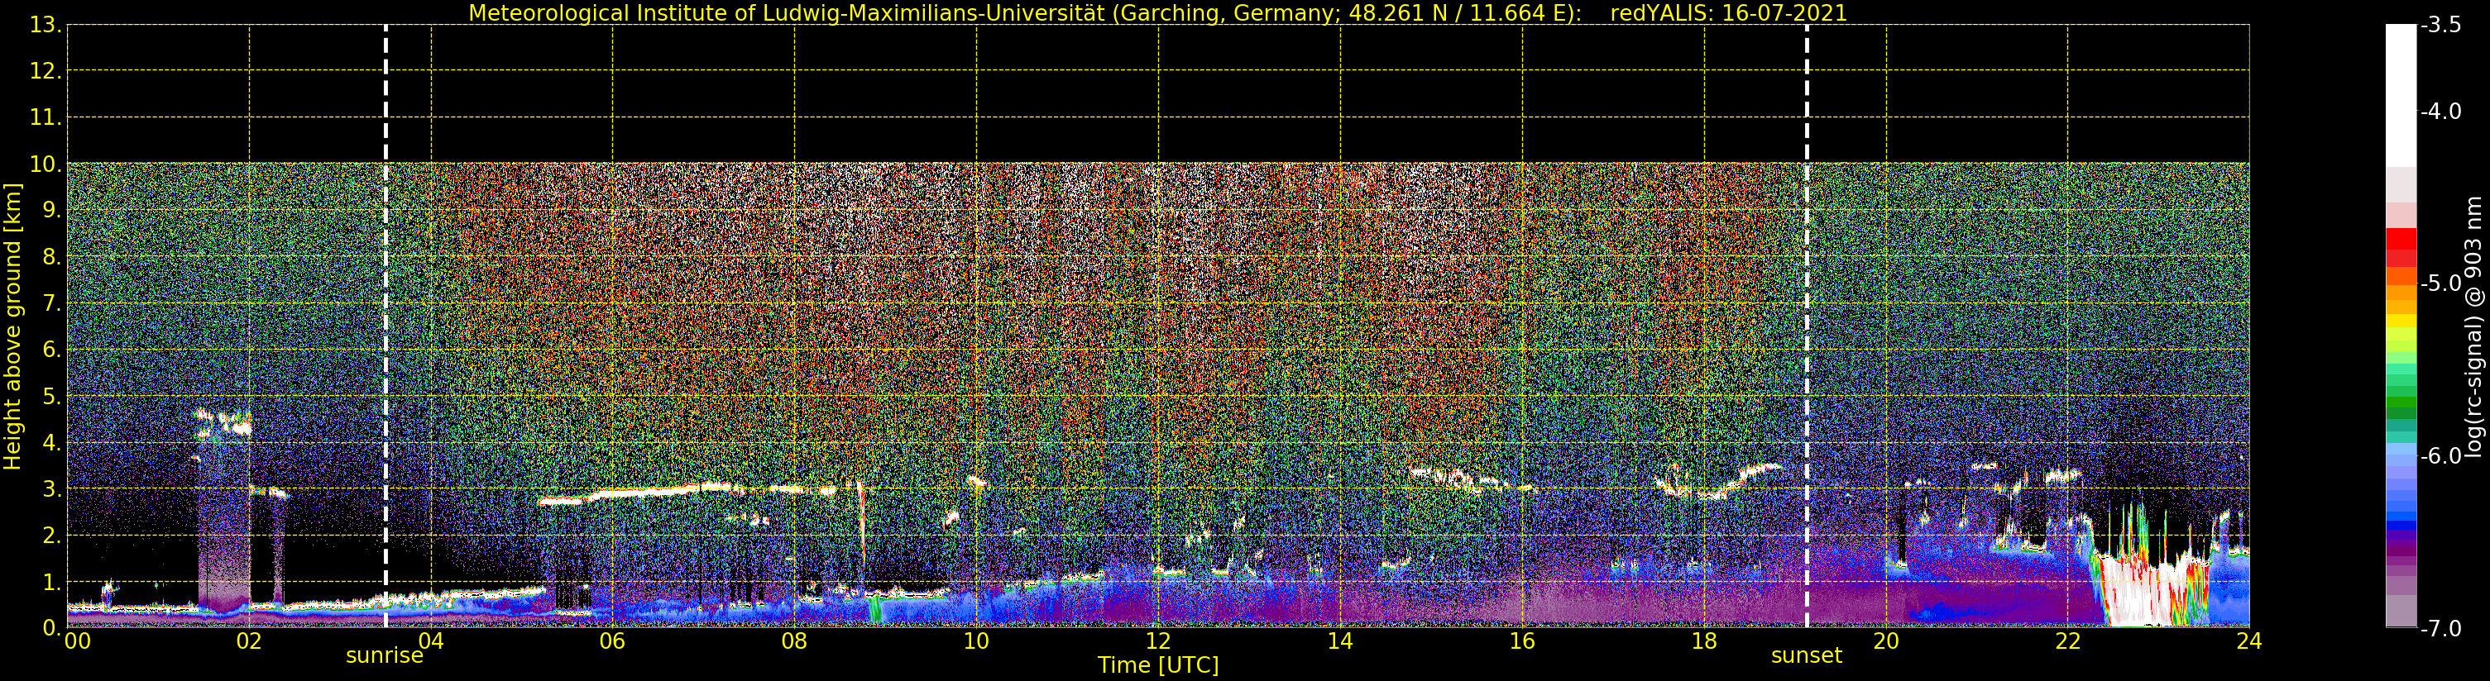Select the 'sunset' label below the time axis
The image size is (2490, 681).
[1807, 656]
